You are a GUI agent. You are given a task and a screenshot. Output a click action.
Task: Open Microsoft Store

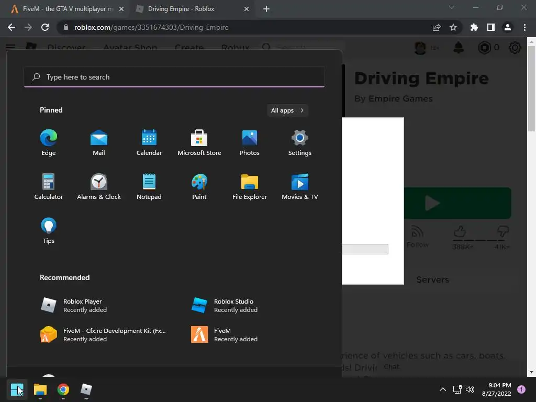click(x=199, y=142)
